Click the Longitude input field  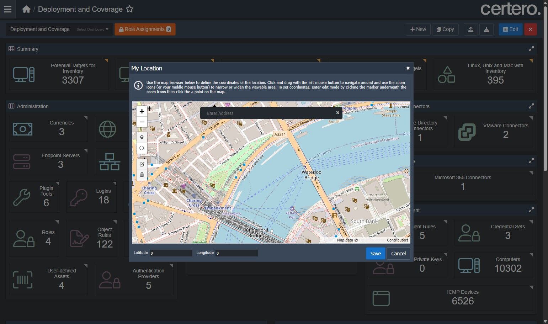[x=237, y=253]
